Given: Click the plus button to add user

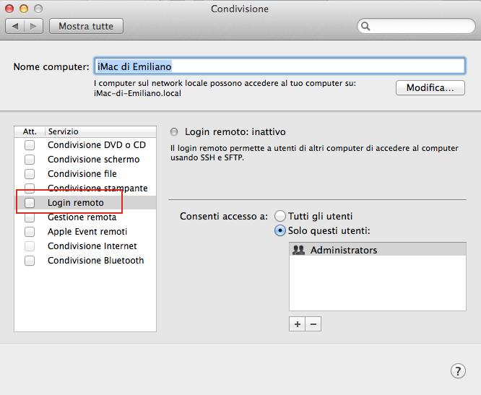Looking at the screenshot, I should point(297,324).
